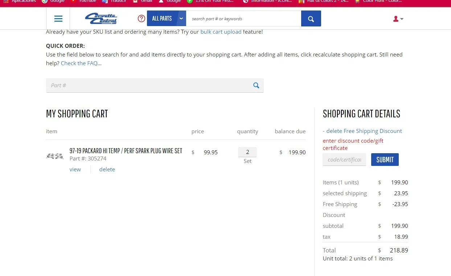451x276 pixels.
Task: Click the view link for the cart item
Action: (x=75, y=170)
